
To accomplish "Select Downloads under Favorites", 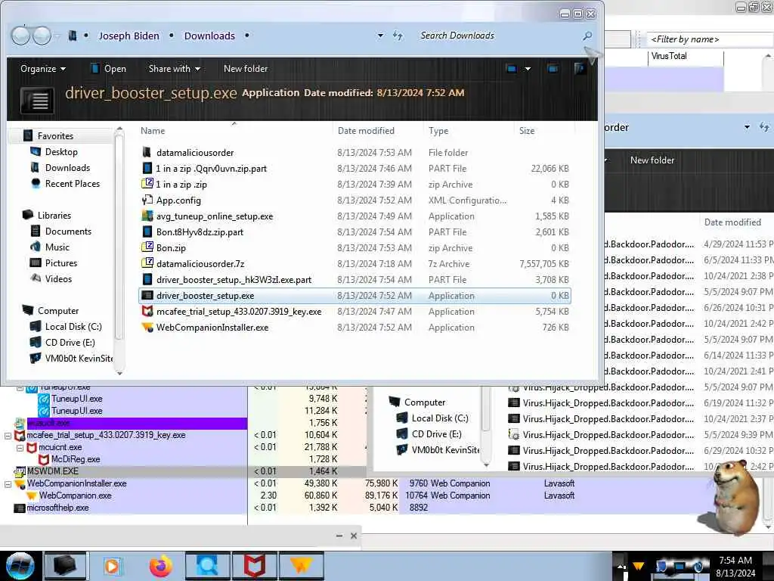I will click(x=67, y=167).
